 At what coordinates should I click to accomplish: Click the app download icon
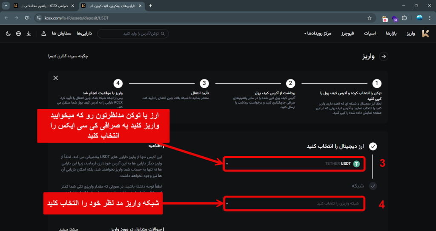tap(29, 34)
